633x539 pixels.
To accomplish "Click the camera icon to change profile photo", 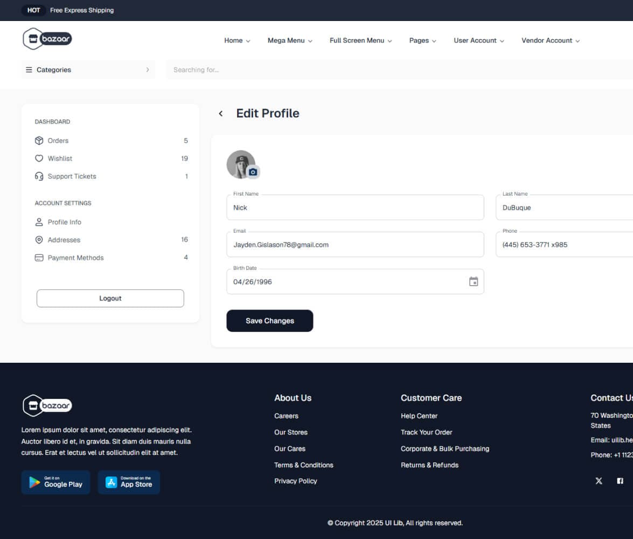I will coord(254,172).
